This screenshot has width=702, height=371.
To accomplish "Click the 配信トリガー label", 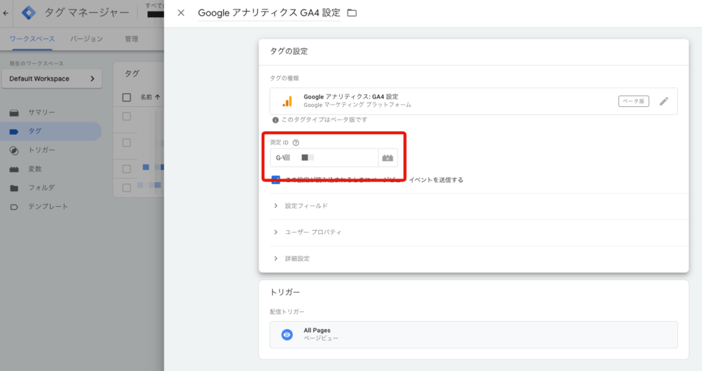I will pyautogui.click(x=287, y=312).
